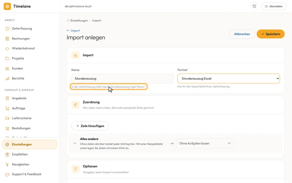Click the Wiederkehrend recurring icon
The width and height of the screenshot is (292, 183).
7,48
